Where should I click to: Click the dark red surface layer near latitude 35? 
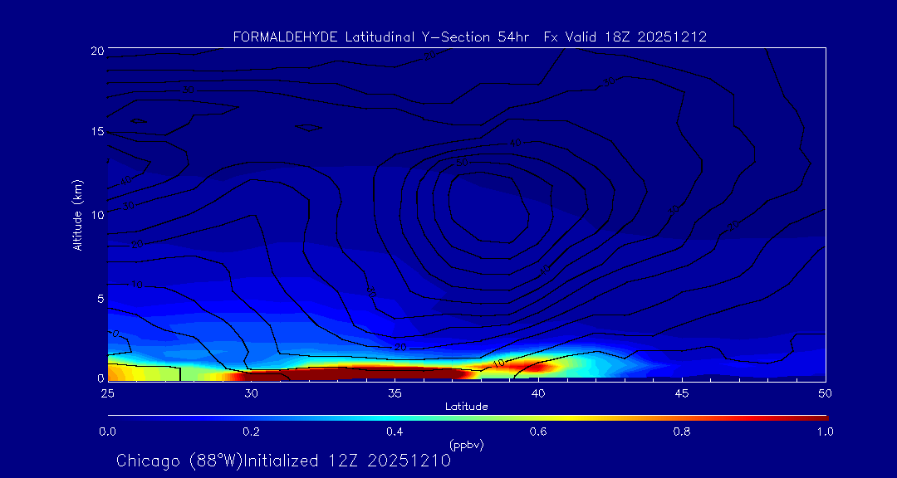390,373
